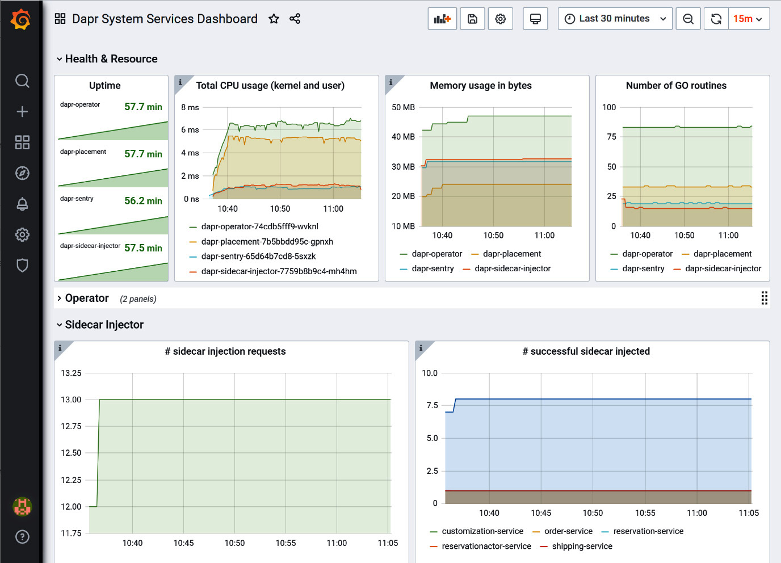Toggle customization-service series in injected legend
Viewport: 781px width, 563px height.
point(482,531)
